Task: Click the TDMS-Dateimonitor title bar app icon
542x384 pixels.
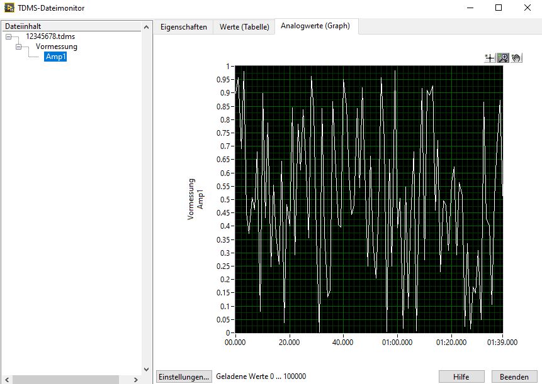Action: (9, 8)
